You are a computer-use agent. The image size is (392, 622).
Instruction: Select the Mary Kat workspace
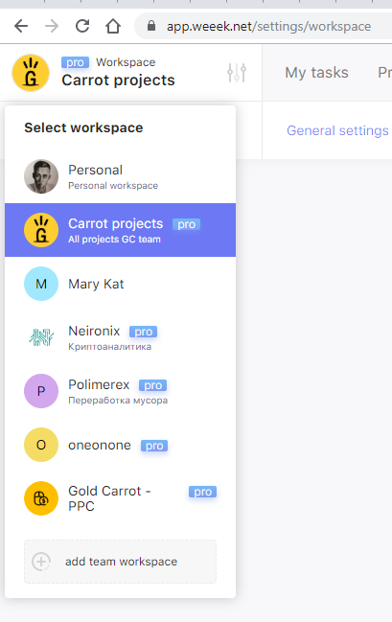(120, 284)
